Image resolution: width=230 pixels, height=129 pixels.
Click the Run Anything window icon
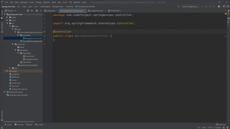point(224,6)
